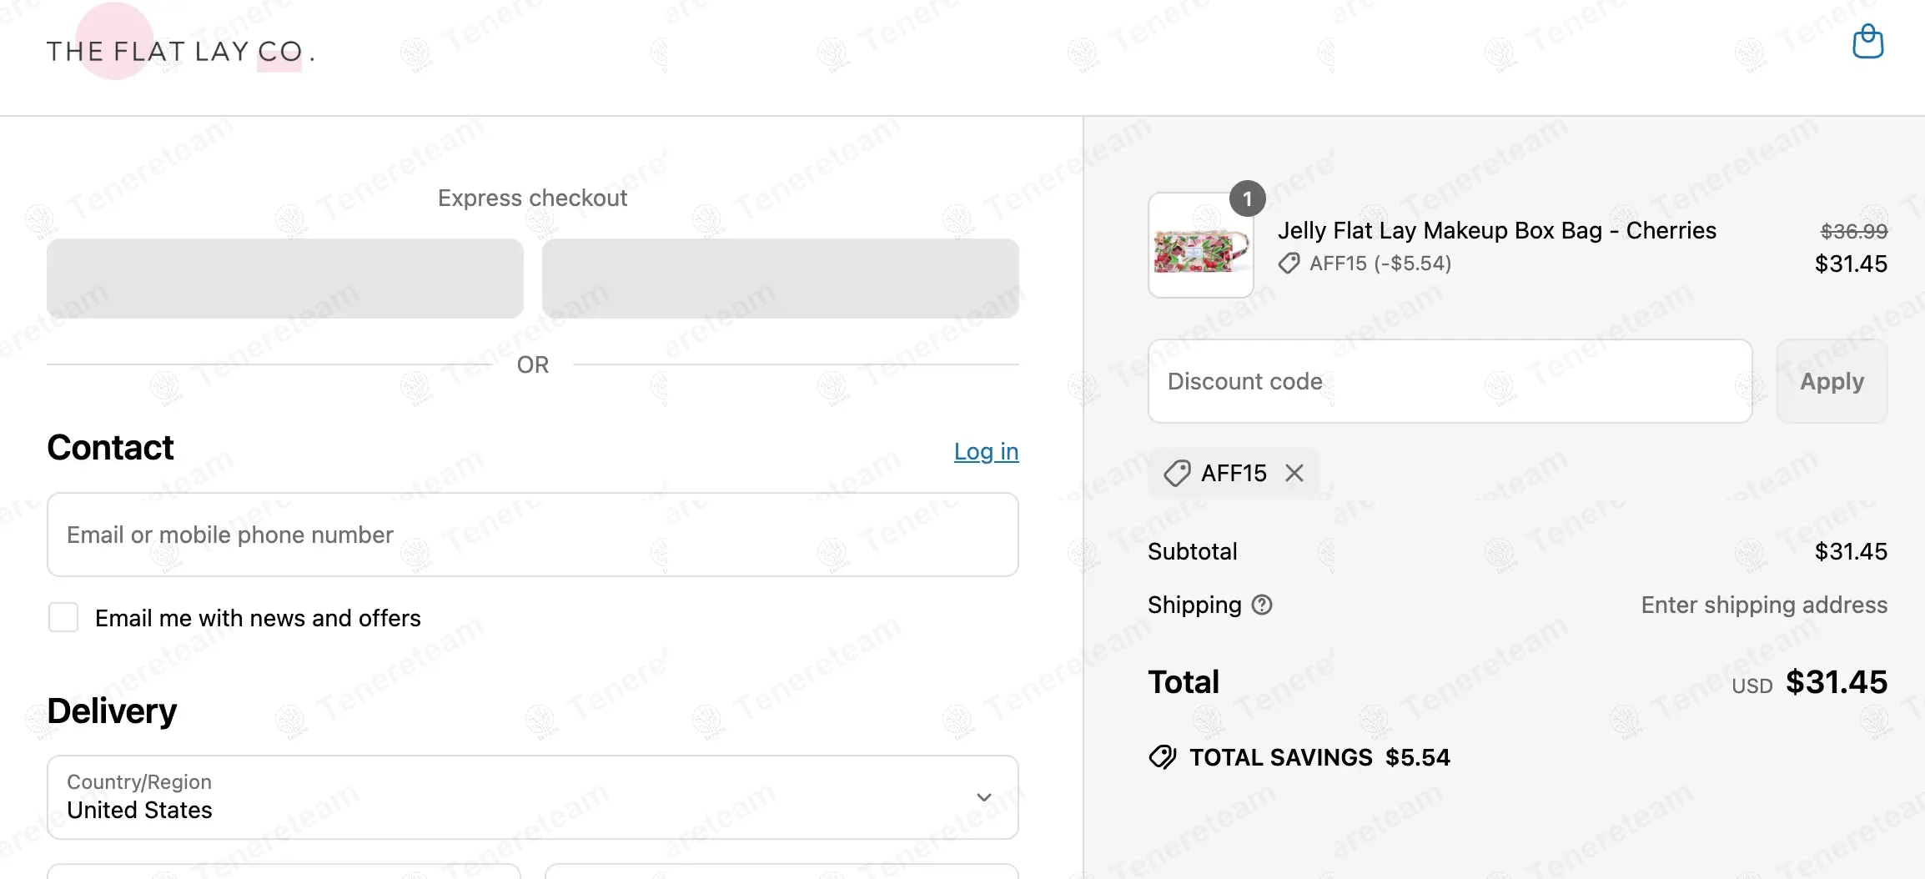
Task: Click the first express checkout button
Action: 285,279
